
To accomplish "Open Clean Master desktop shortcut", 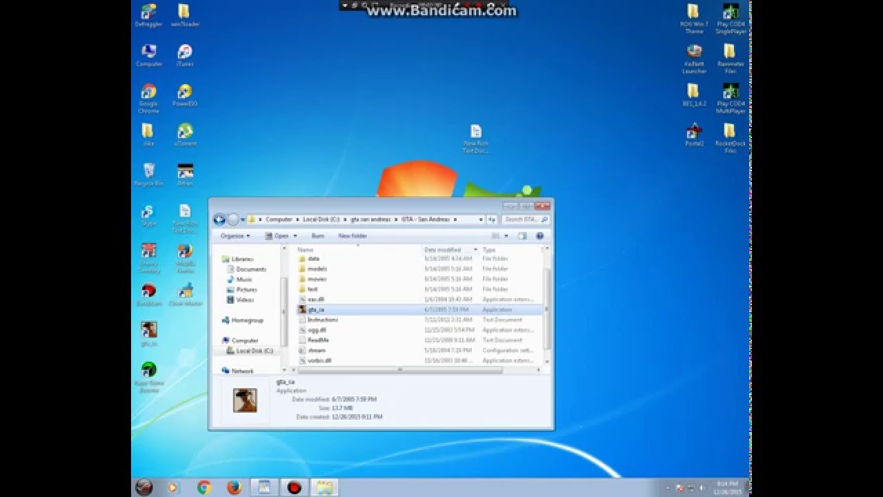I will (x=185, y=295).
